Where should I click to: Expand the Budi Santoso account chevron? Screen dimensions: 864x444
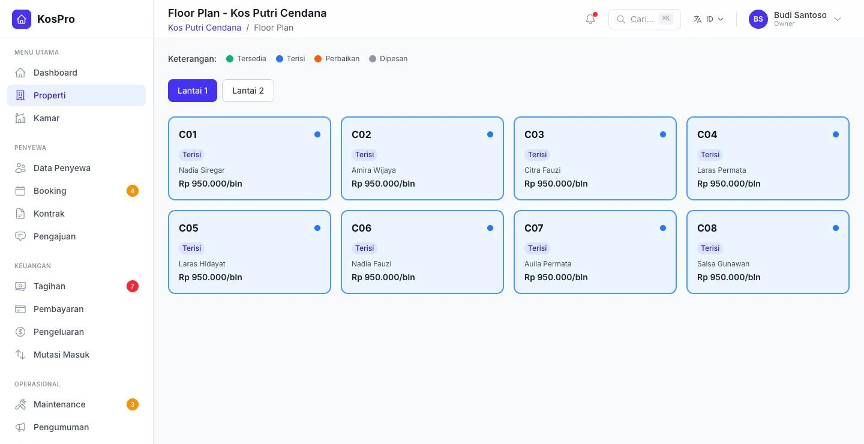[838, 19]
